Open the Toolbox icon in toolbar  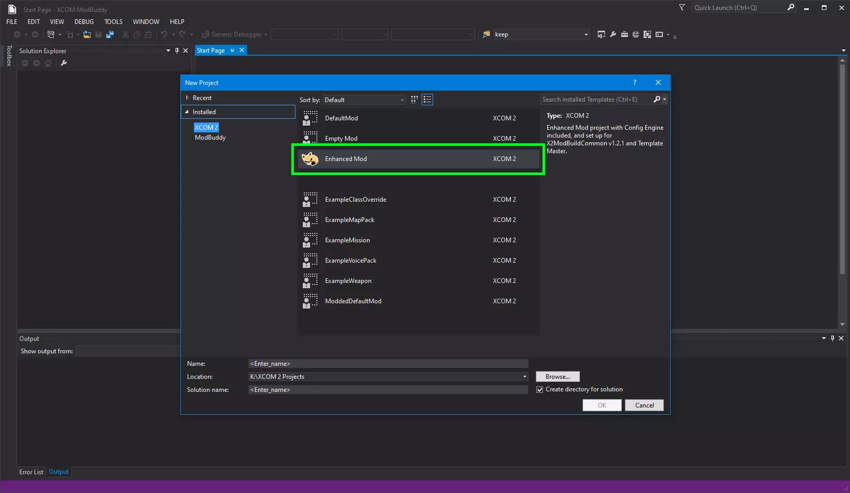624,34
